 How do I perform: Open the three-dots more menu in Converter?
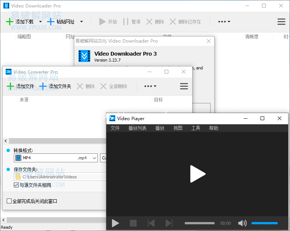coord(150,86)
